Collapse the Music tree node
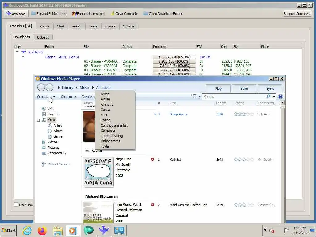Image resolution: width=316 pixels, height=237 pixels. [38, 120]
